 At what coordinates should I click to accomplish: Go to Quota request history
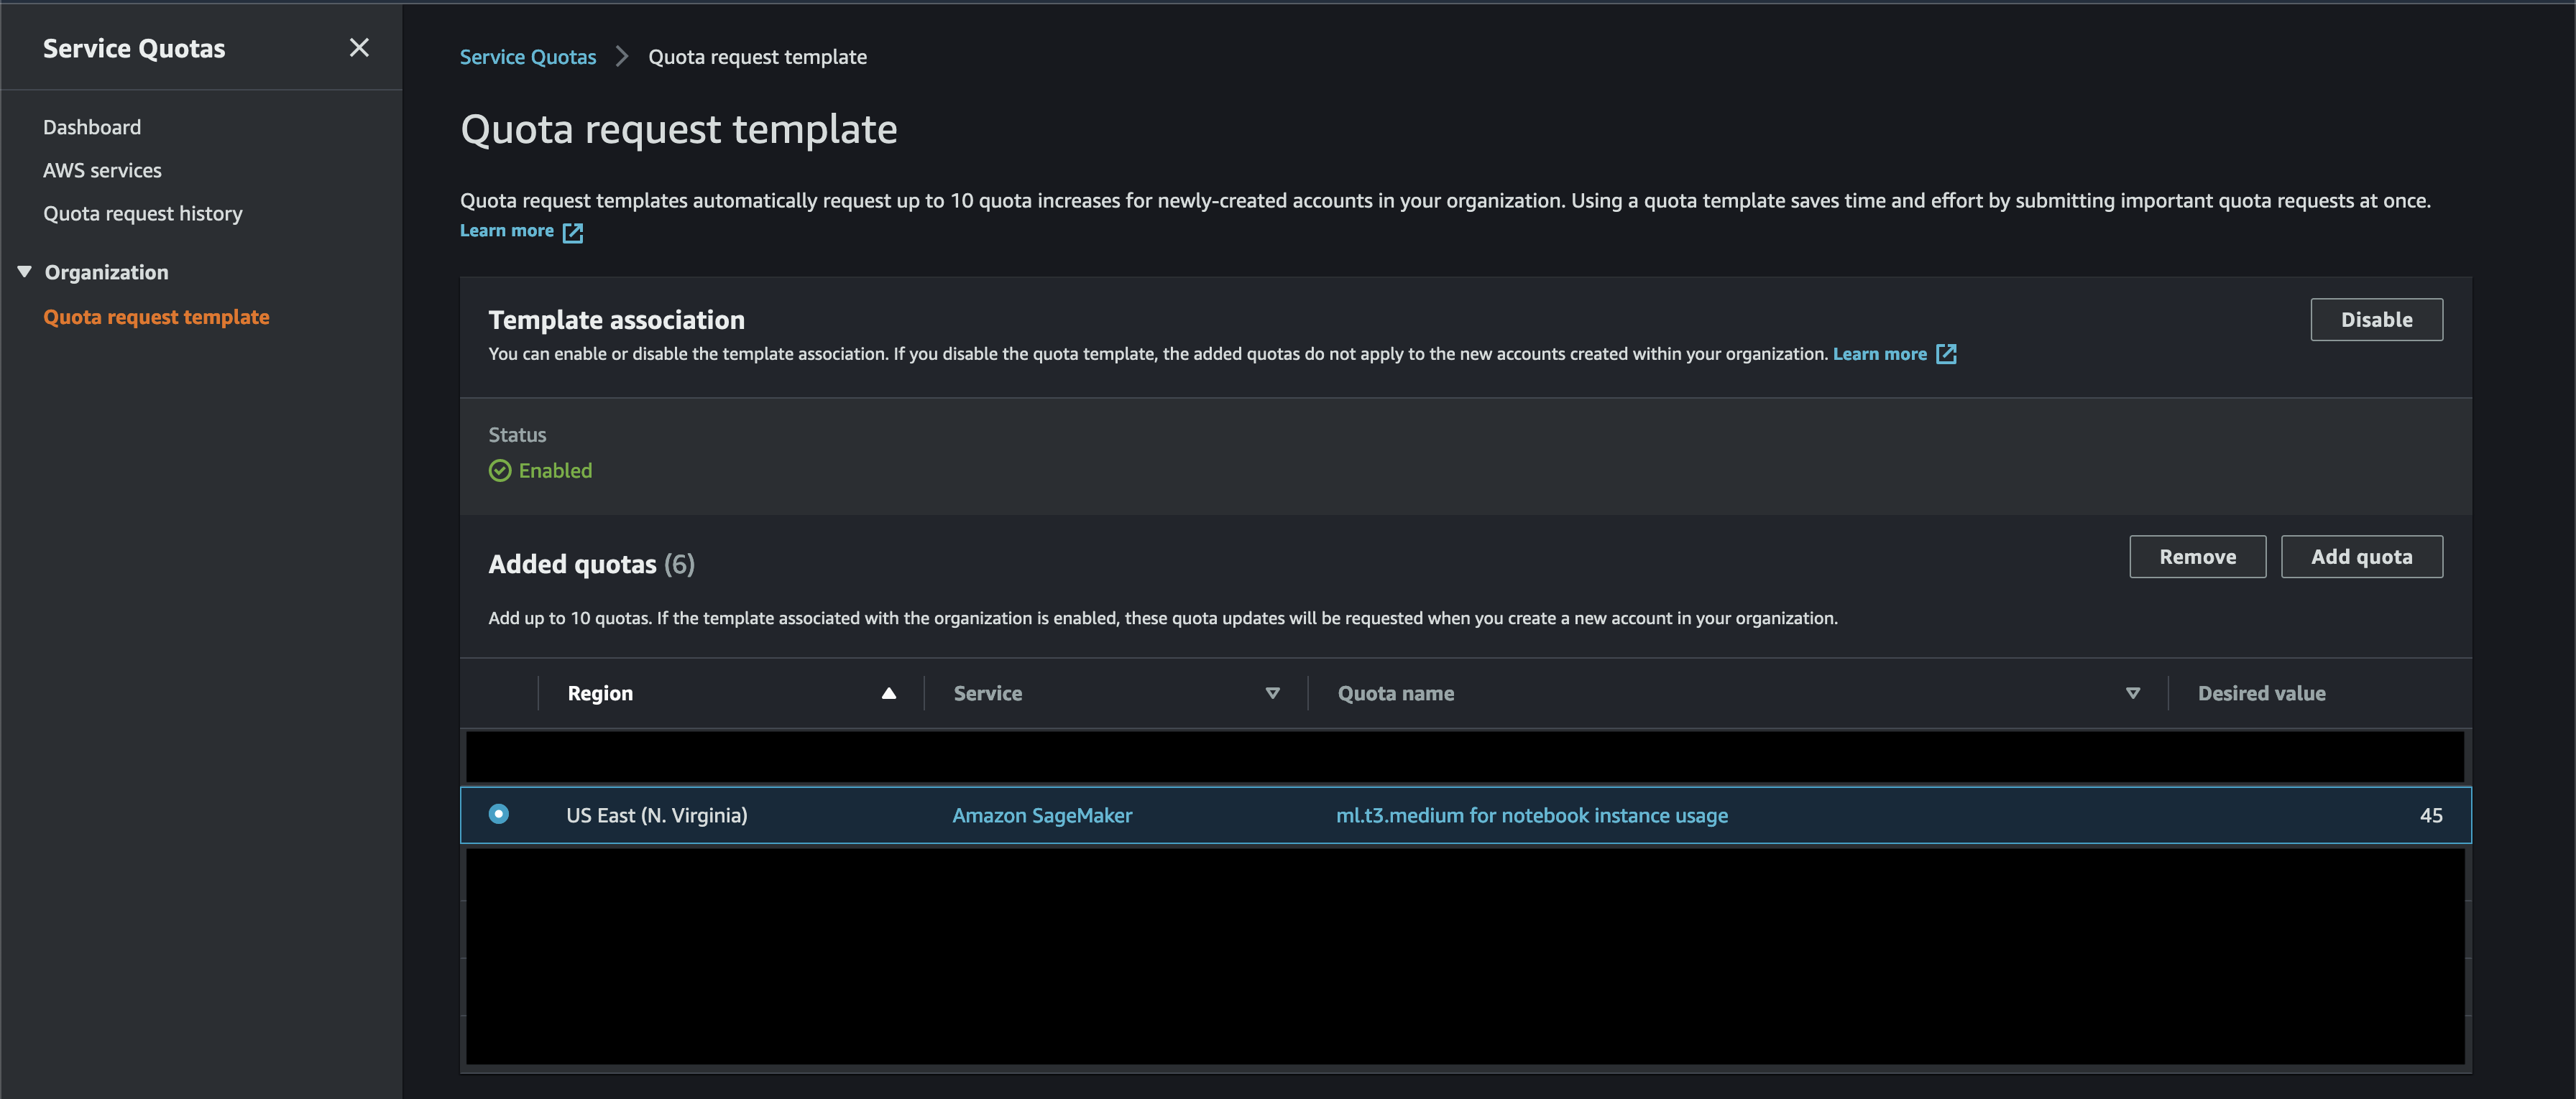(142, 213)
